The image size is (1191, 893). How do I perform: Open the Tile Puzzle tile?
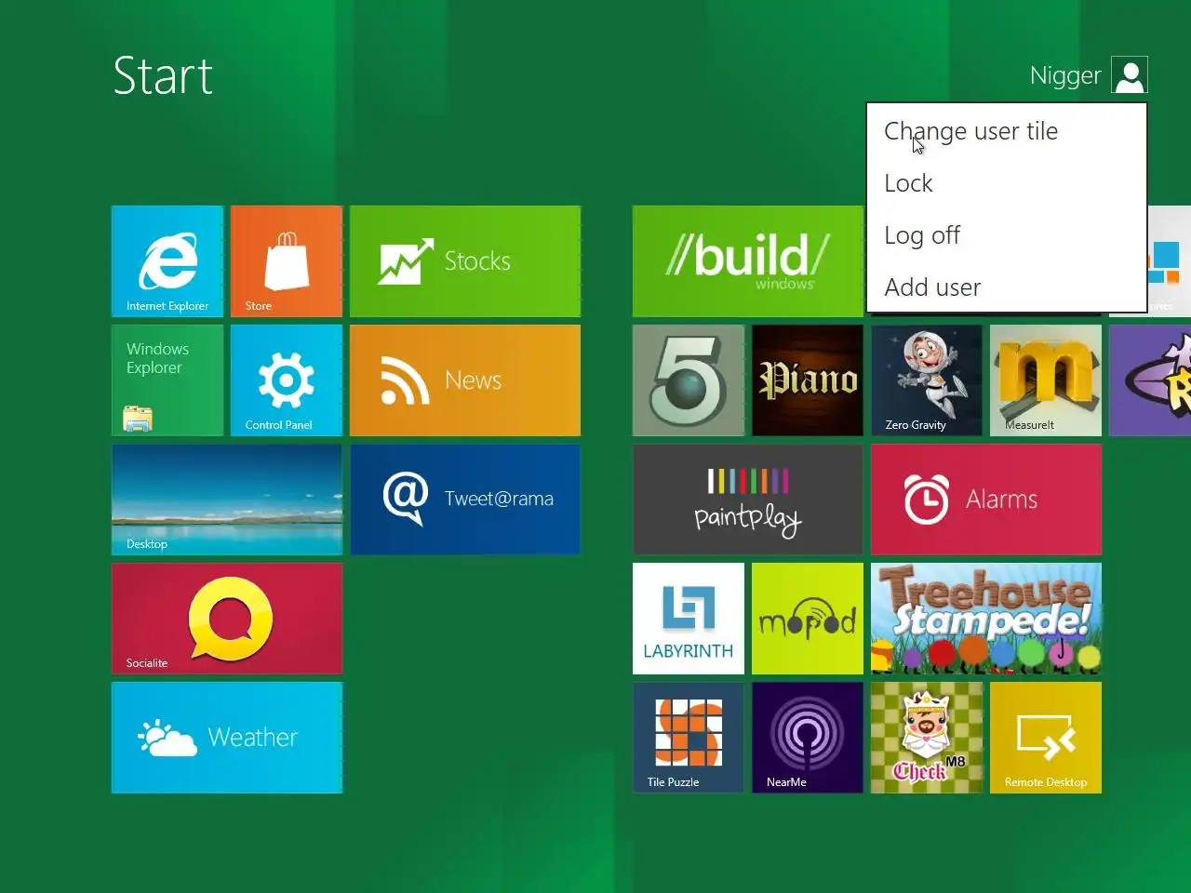coord(689,738)
